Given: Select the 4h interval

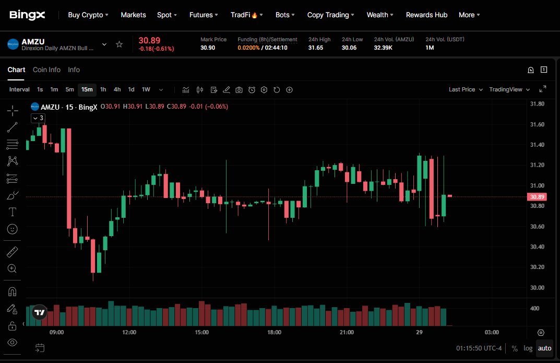Looking at the screenshot, I should (117, 90).
